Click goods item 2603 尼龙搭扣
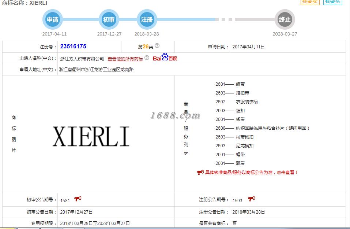Screen dimensions: 350x229 pos(234,146)
